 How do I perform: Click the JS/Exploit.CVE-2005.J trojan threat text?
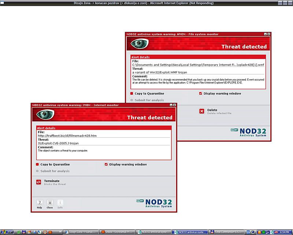[x=58, y=143]
